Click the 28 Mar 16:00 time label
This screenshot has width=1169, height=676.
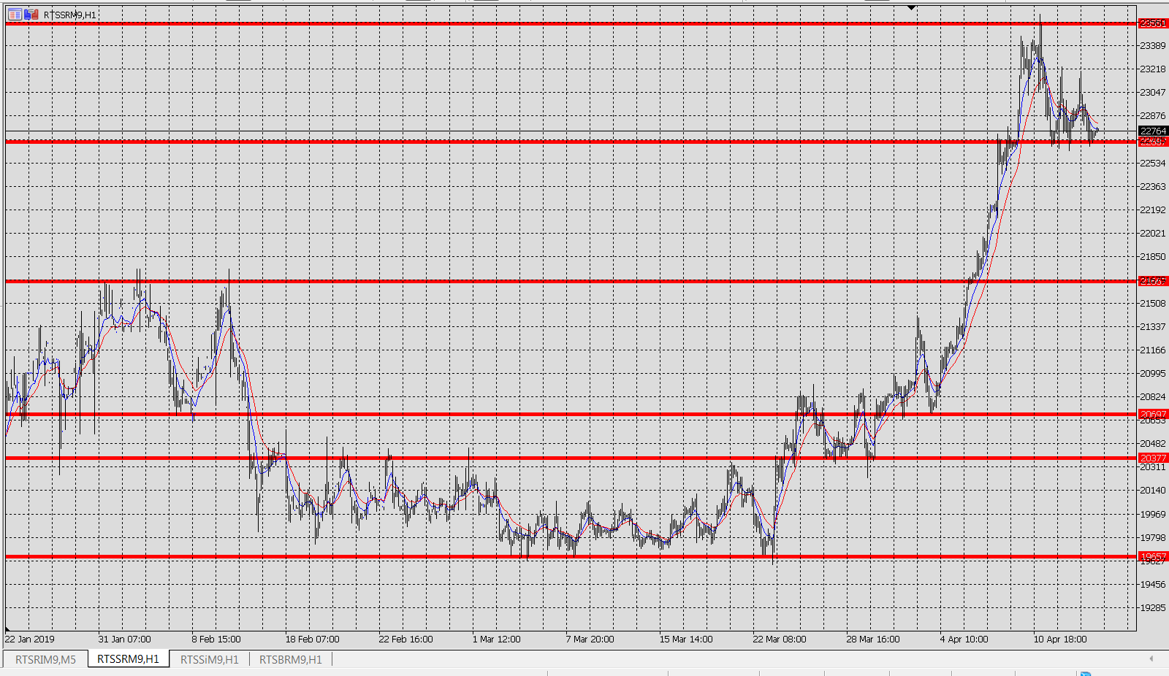pyautogui.click(x=873, y=639)
